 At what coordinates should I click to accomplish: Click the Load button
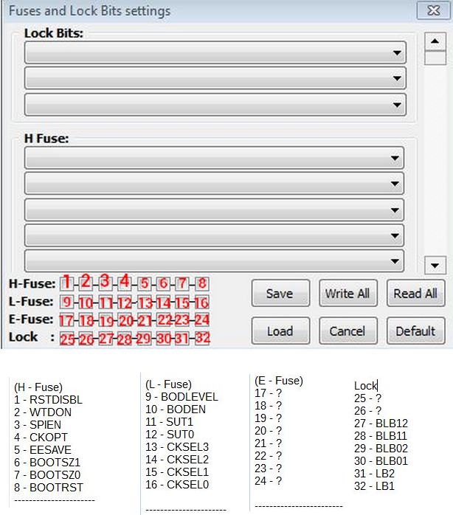280,331
